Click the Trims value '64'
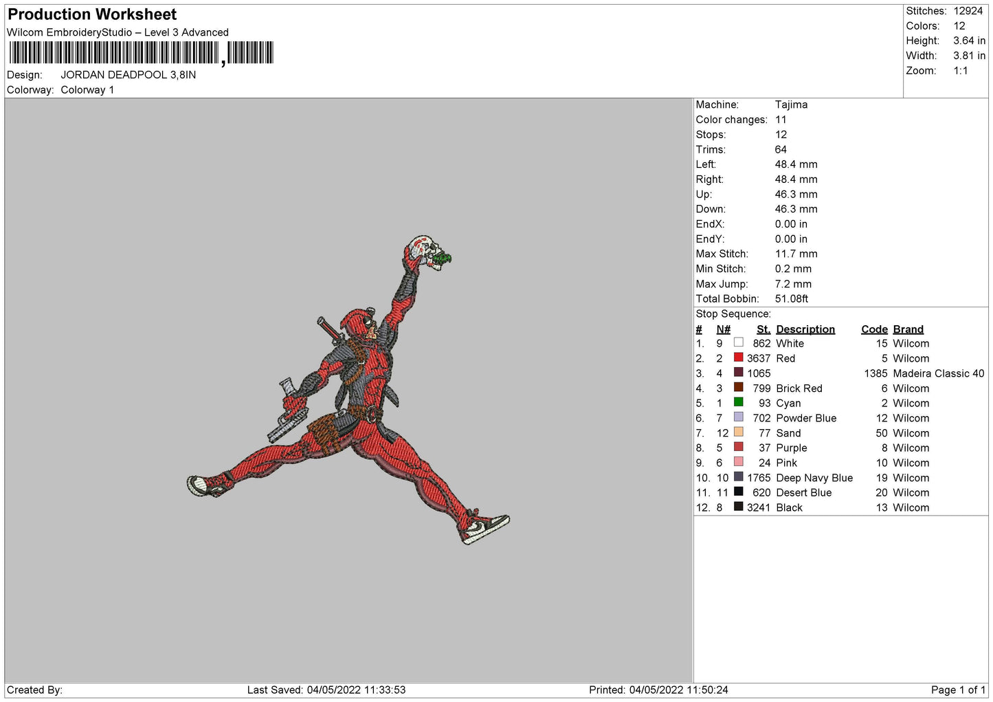993x702 pixels. [781, 150]
